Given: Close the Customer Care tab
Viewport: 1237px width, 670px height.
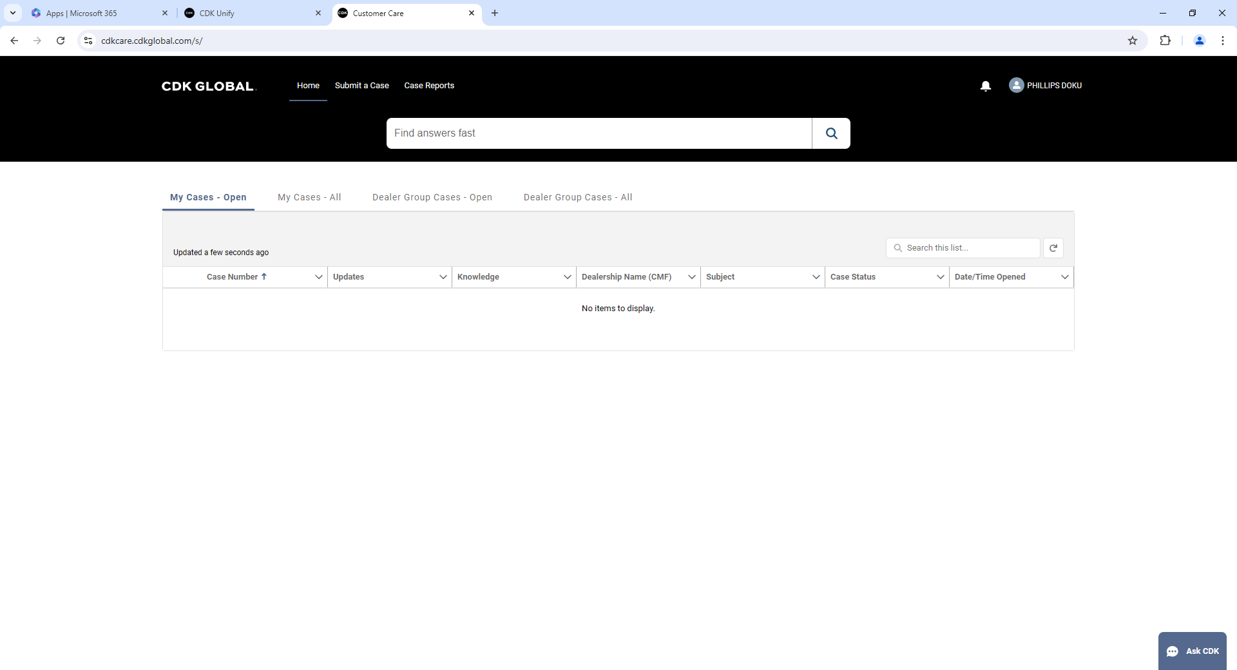Looking at the screenshot, I should (x=472, y=13).
